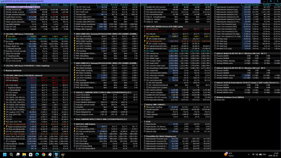
Task: Click the thermometer icon beside Lemez hőmérséklete 2
Action: click(x=74, y=97)
